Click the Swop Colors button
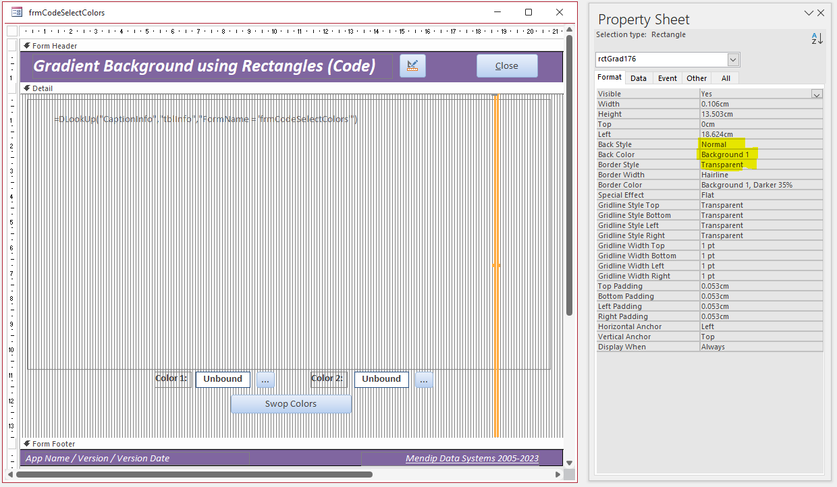The width and height of the screenshot is (837, 487). click(291, 403)
